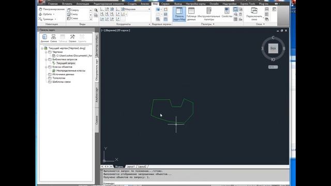This screenshot has height=186, width=331.
Task: Click the magnifier zoom icon beside views list
Action: click(x=96, y=10)
